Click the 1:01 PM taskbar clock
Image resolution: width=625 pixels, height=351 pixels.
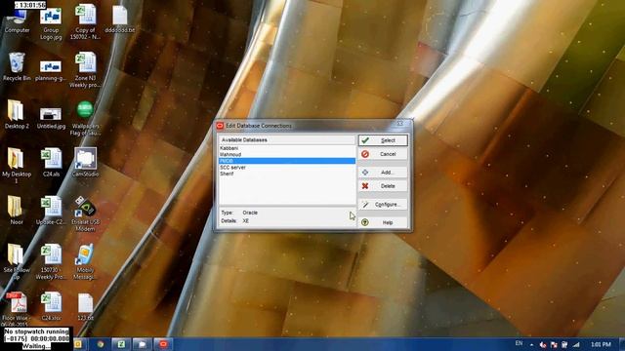coord(601,344)
